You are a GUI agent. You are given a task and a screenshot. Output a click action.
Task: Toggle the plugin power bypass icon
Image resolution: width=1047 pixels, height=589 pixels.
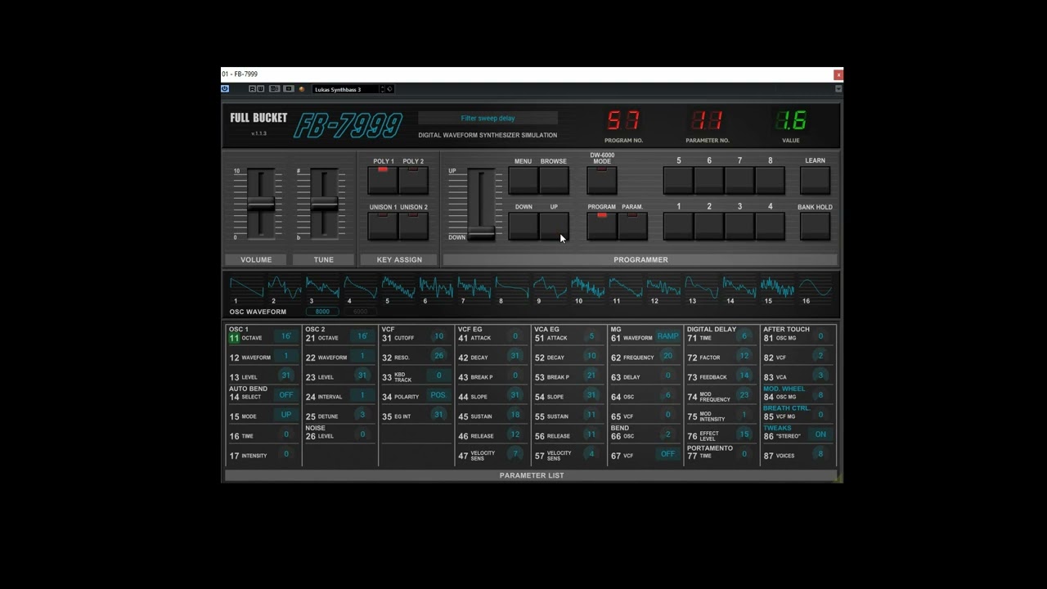coord(225,88)
